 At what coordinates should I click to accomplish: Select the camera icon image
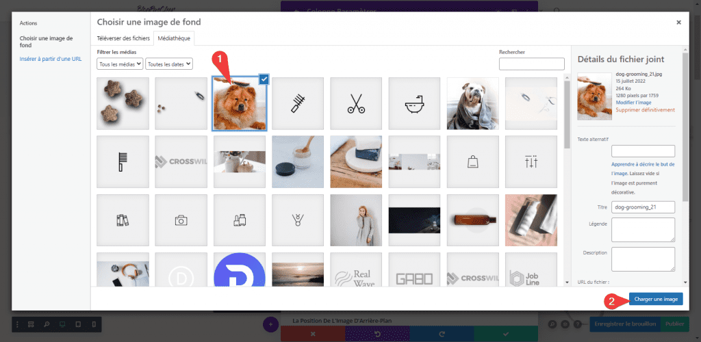tap(181, 220)
